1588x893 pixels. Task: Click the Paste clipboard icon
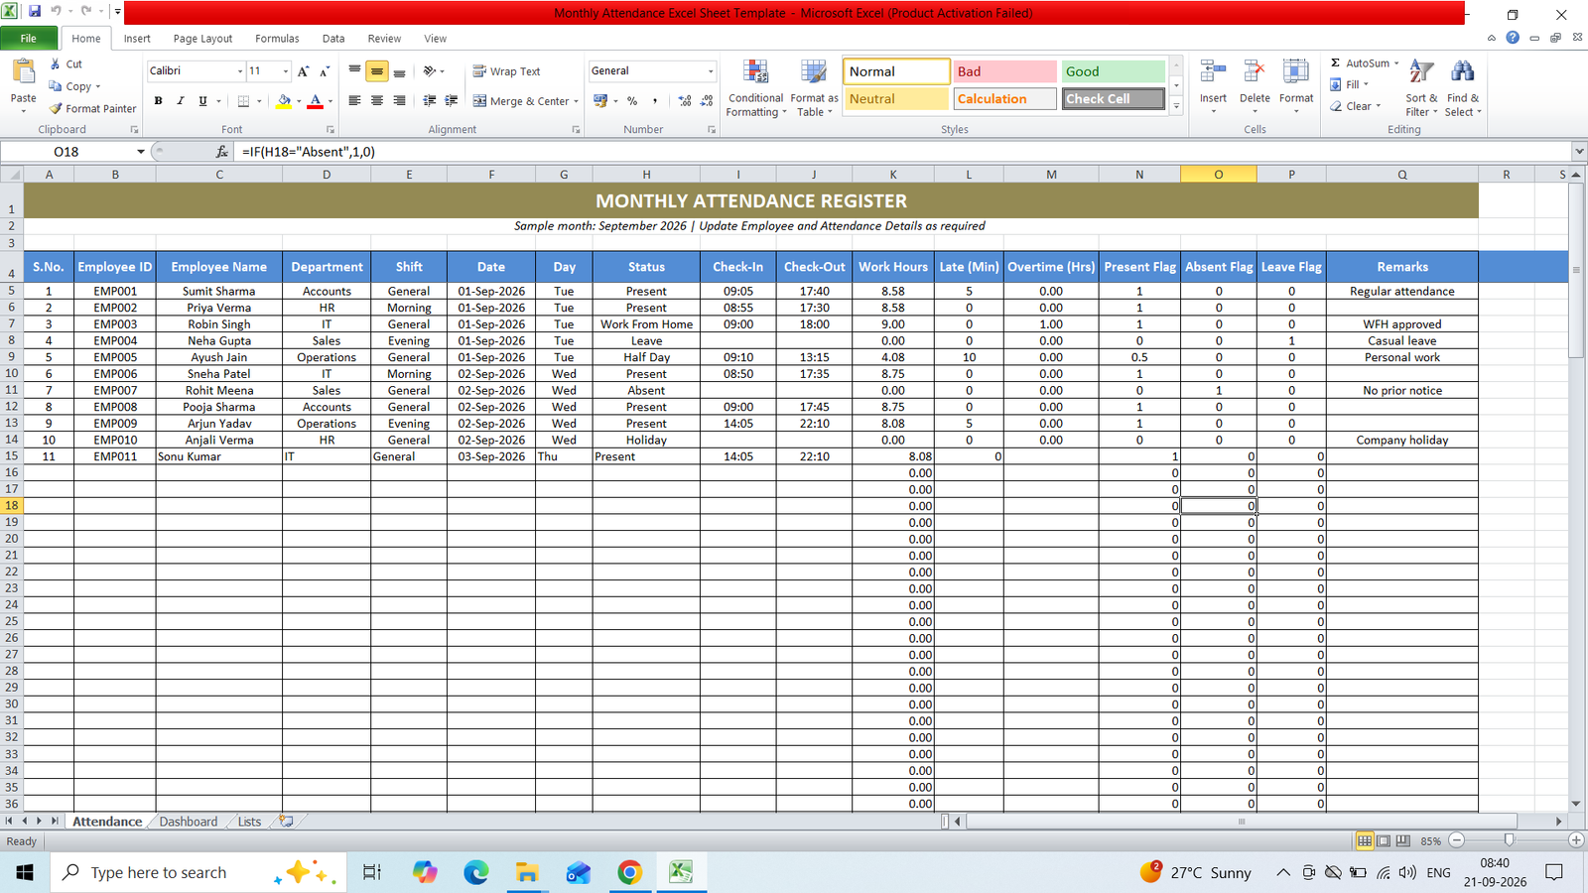(x=23, y=73)
